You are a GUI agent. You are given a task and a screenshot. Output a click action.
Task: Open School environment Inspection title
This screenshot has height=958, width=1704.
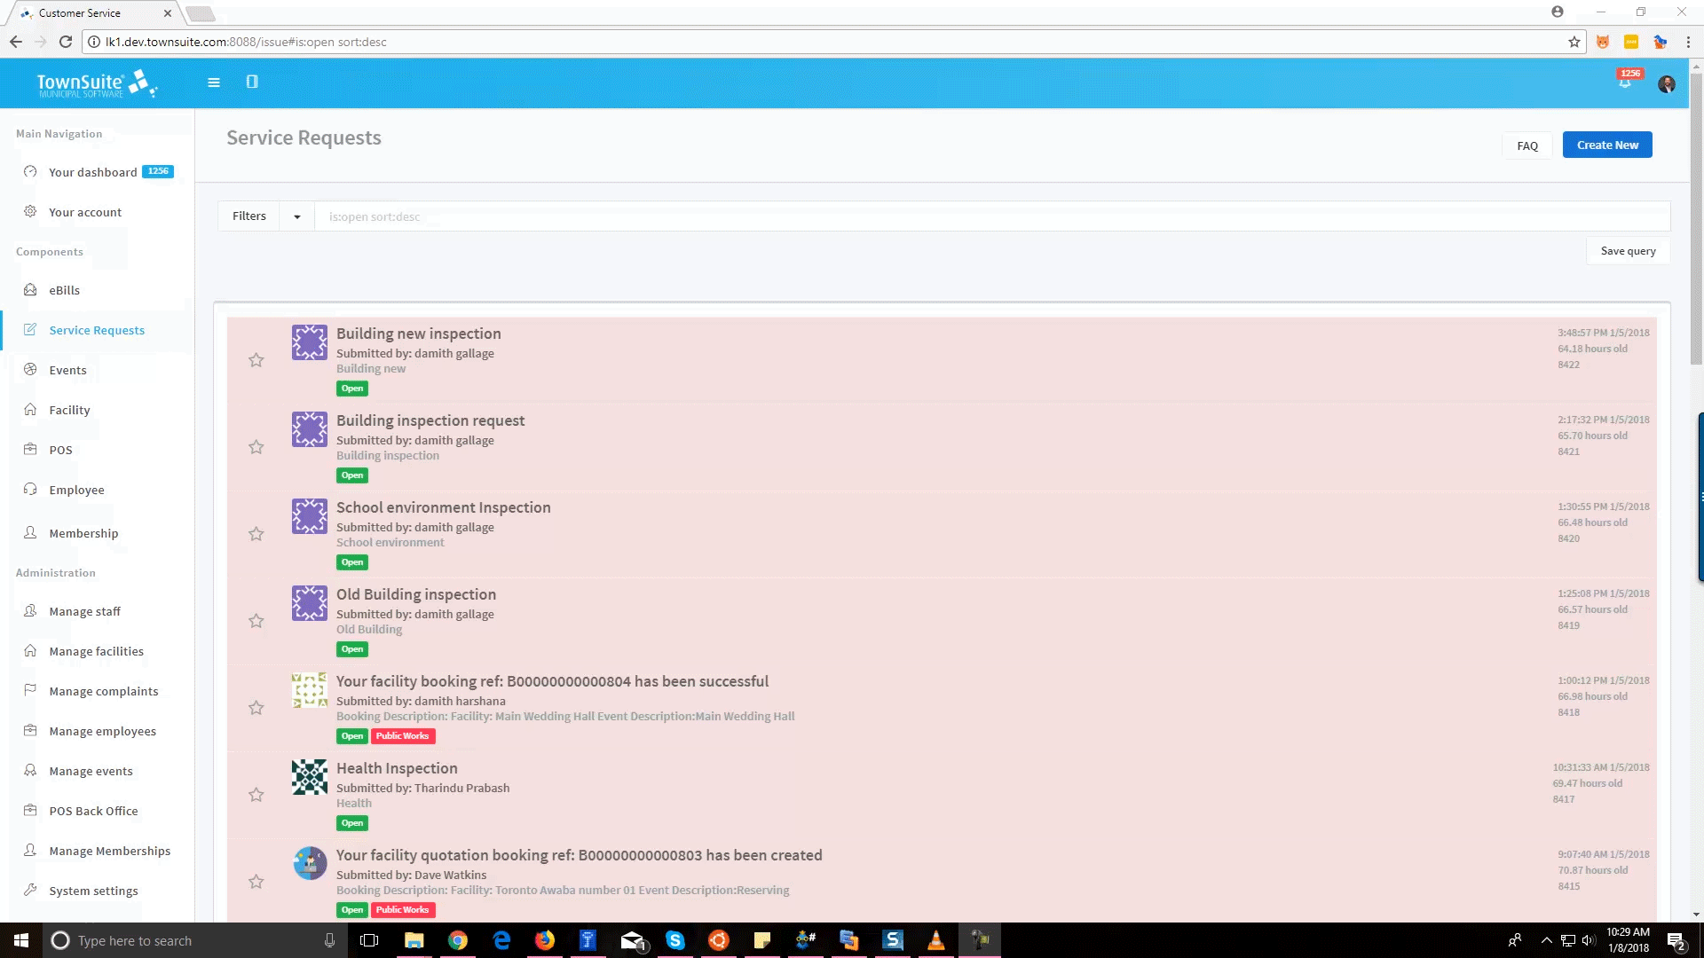click(x=444, y=507)
